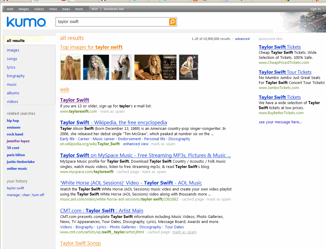The height and width of the screenshot is (249, 326).
Task: Open third thumbnail with guitar on white
Action: pos(122,67)
